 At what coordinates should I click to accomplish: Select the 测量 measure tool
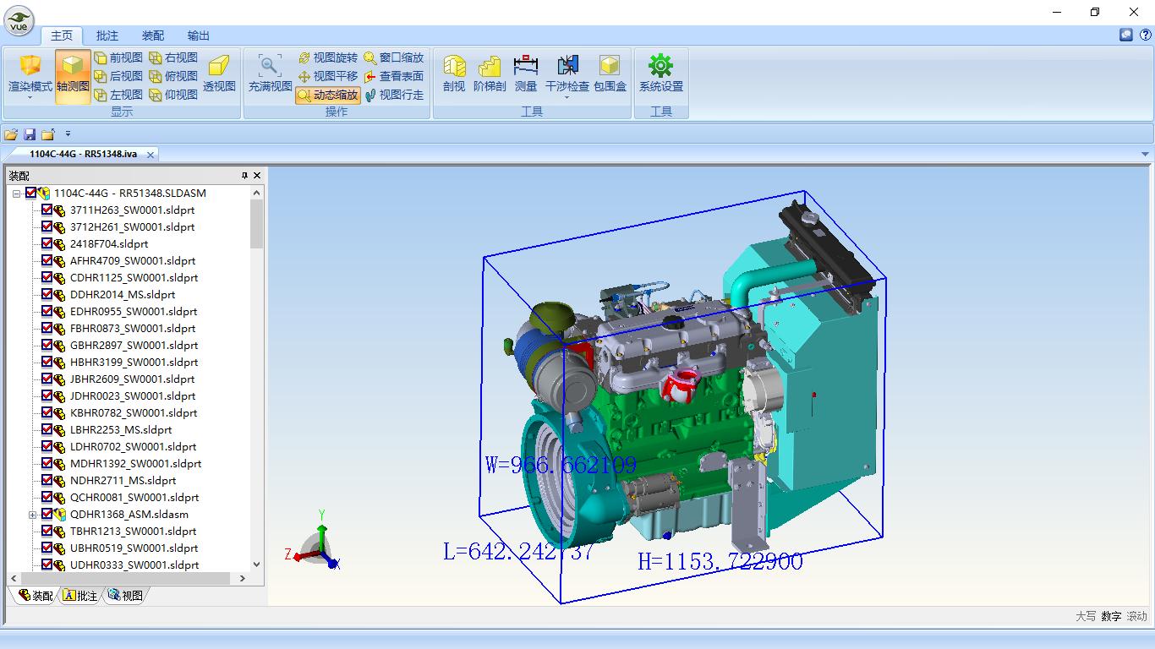pyautogui.click(x=525, y=74)
